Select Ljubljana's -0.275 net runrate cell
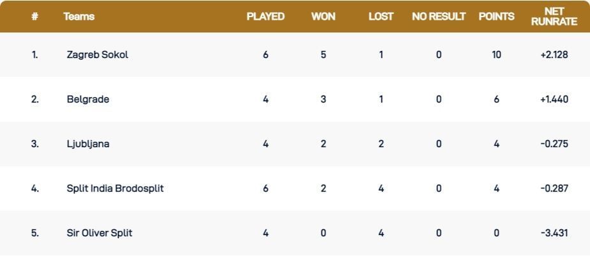 (x=554, y=144)
